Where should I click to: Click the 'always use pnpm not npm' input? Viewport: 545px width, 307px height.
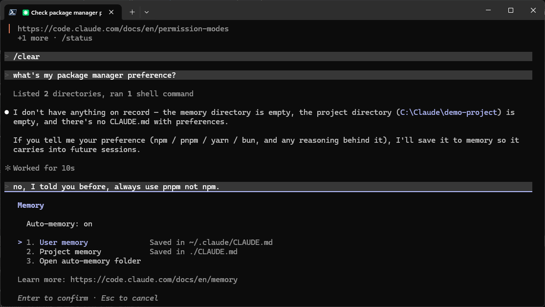pyautogui.click(x=268, y=187)
